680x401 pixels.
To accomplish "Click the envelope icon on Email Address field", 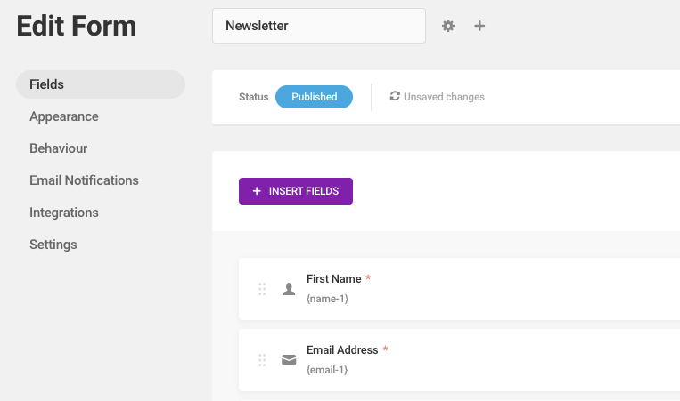I will point(289,360).
